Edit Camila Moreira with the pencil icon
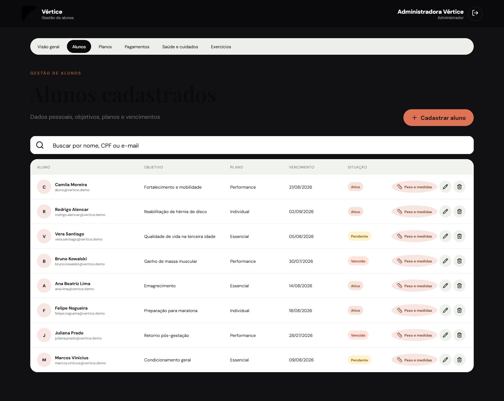This screenshot has width=504, height=401. click(445, 187)
